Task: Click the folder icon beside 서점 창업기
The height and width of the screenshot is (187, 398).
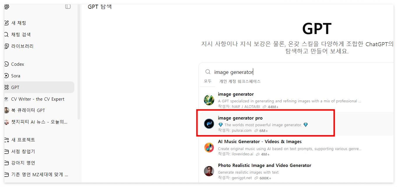Action: [x=6, y=152]
